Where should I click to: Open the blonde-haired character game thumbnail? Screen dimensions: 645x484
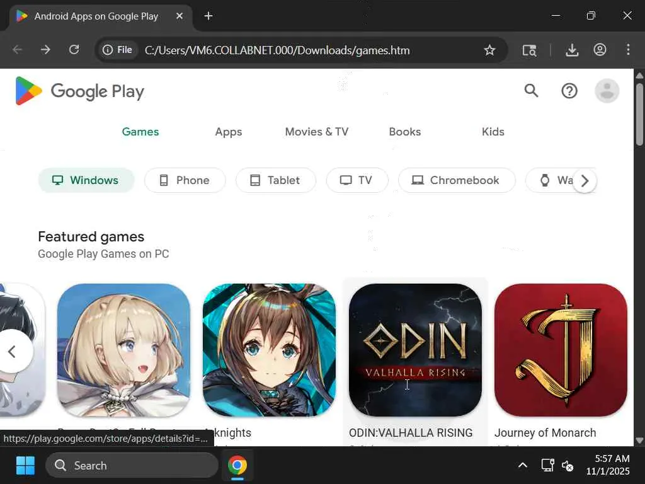123,350
